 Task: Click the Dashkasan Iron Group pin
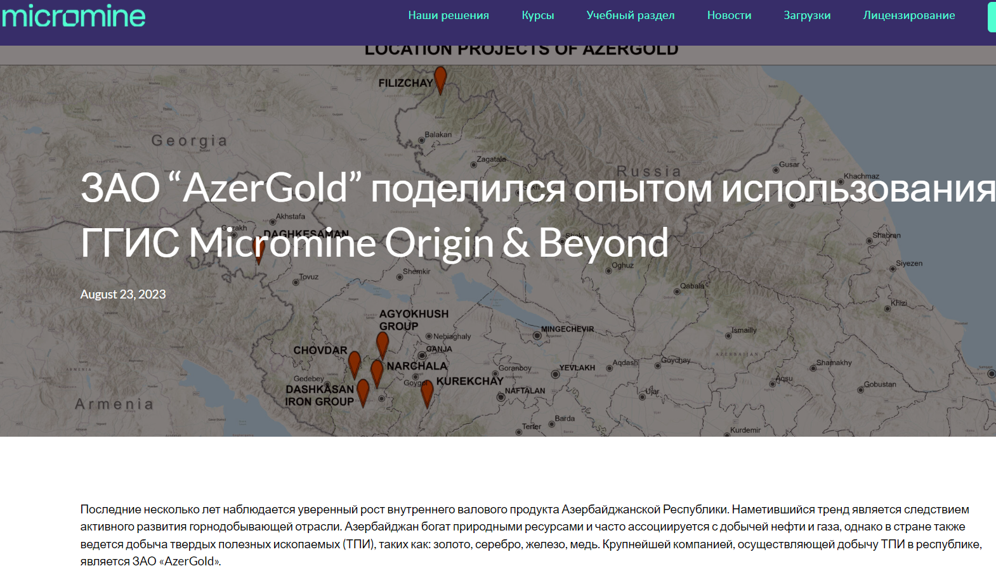(x=363, y=390)
